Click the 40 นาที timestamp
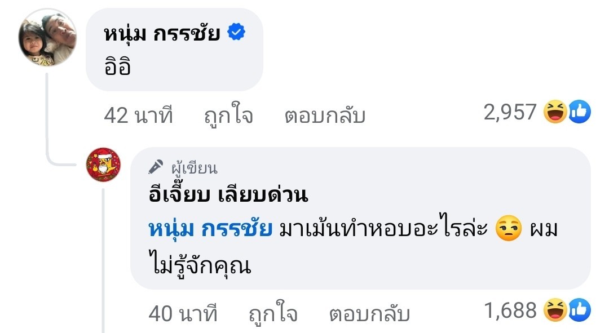 [183, 313]
